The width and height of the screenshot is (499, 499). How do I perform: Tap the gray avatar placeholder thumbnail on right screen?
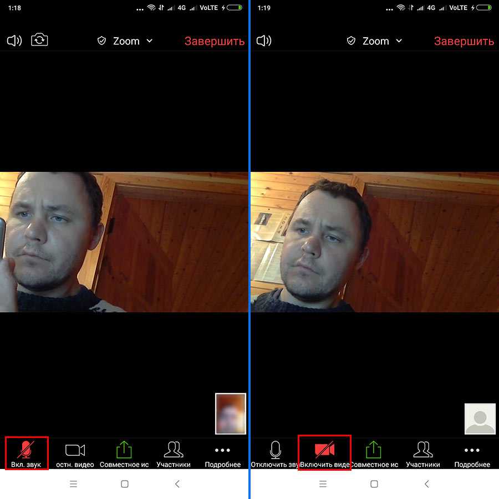point(480,419)
